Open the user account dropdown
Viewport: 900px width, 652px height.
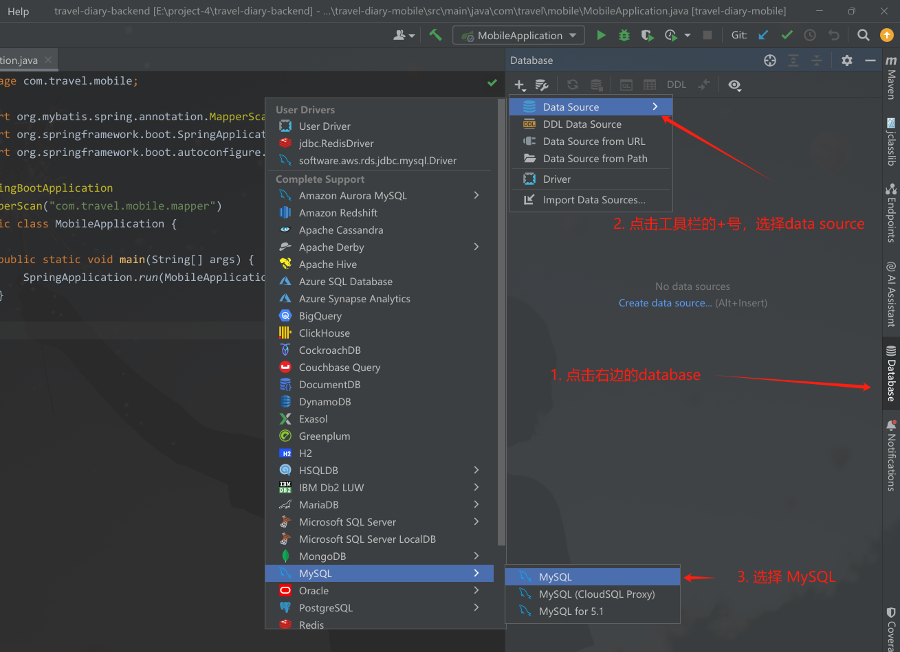404,35
